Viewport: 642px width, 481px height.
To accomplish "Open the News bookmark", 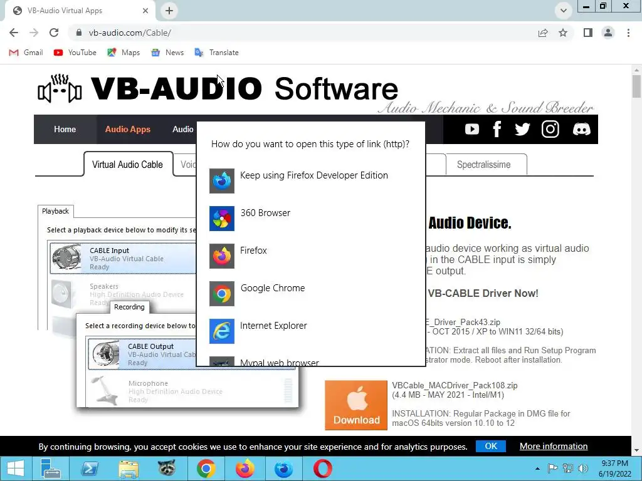I will click(167, 53).
